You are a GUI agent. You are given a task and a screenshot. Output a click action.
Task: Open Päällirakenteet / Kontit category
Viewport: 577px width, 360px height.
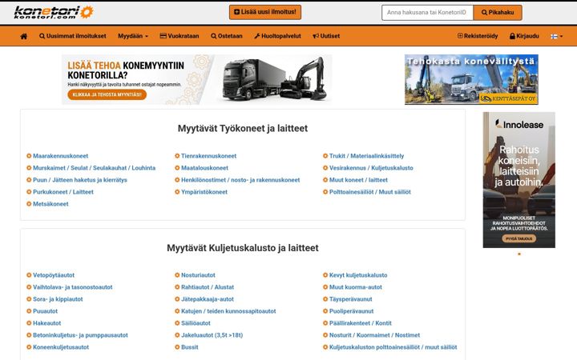(x=361, y=323)
